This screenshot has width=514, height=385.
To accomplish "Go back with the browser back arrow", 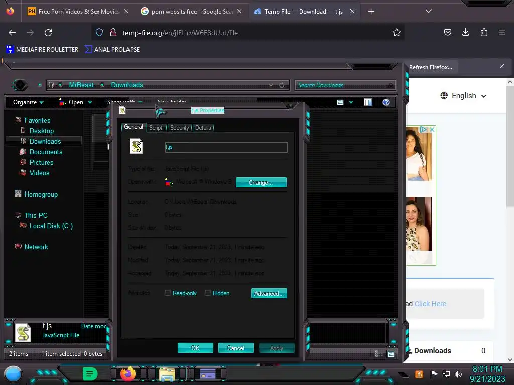I will 12,33.
